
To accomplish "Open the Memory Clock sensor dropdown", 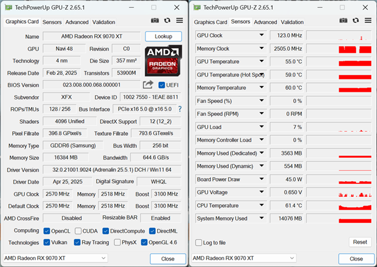I will (x=262, y=48).
